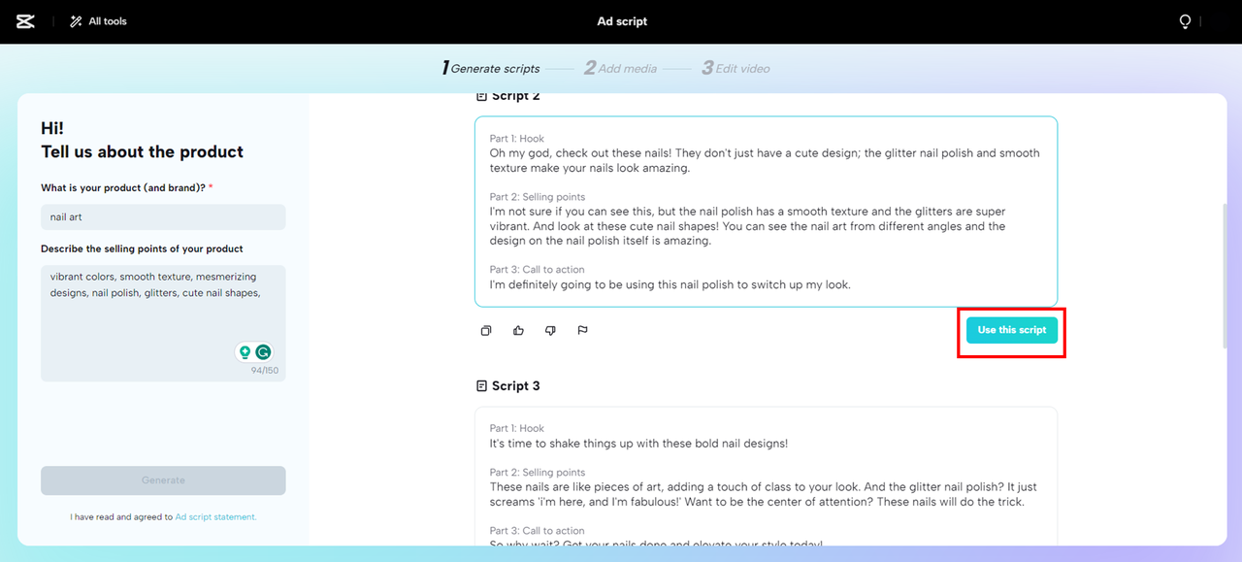The image size is (1242, 562).
Task: Click the lightbulb icon in the top bar
Action: 1185,20
